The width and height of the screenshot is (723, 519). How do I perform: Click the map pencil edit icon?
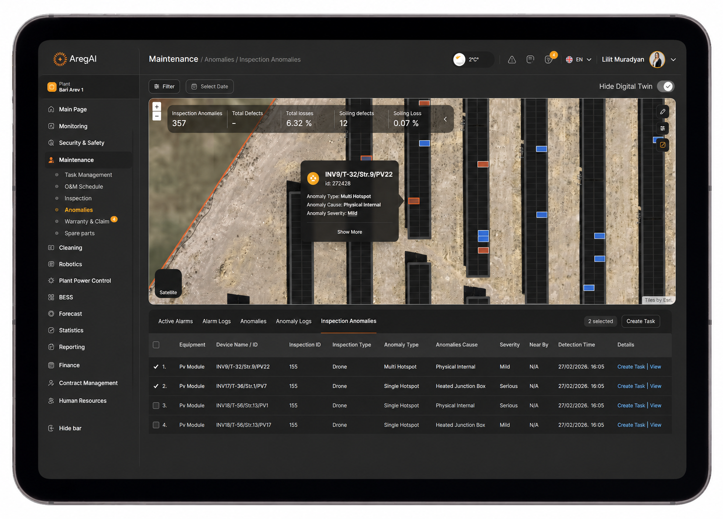[662, 111]
